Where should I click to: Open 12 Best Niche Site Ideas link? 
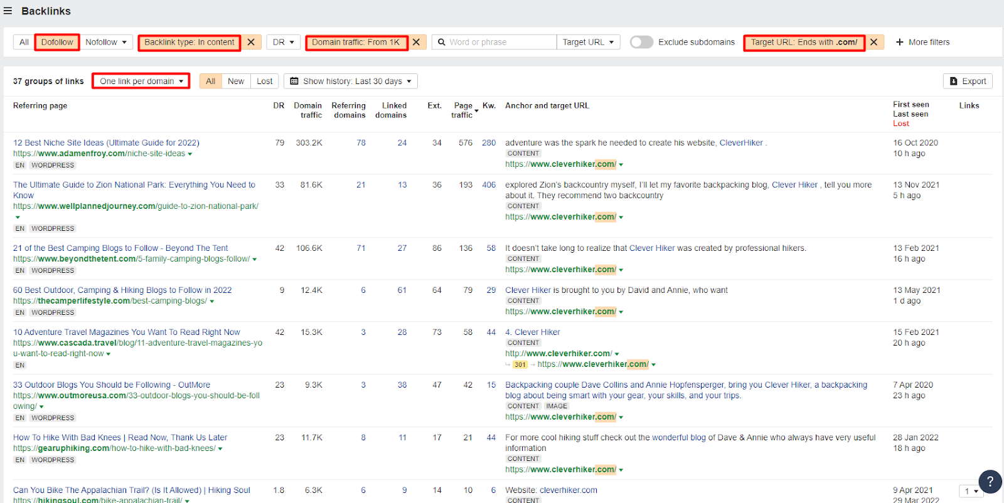pos(106,142)
